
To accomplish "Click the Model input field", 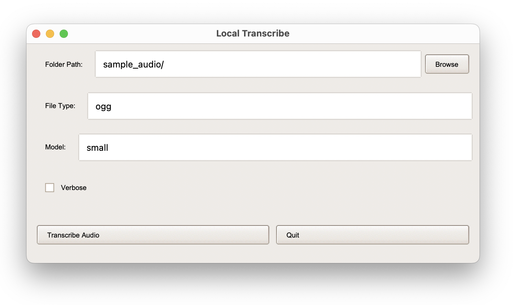I will pyautogui.click(x=276, y=147).
